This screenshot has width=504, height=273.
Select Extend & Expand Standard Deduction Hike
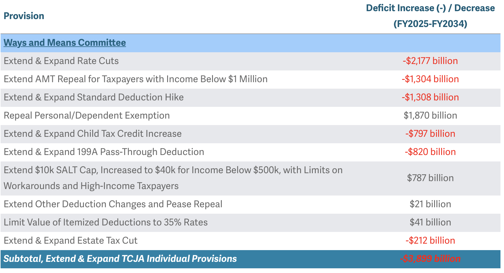94,97
